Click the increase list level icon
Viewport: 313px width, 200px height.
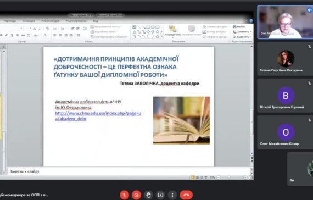coord(78,29)
